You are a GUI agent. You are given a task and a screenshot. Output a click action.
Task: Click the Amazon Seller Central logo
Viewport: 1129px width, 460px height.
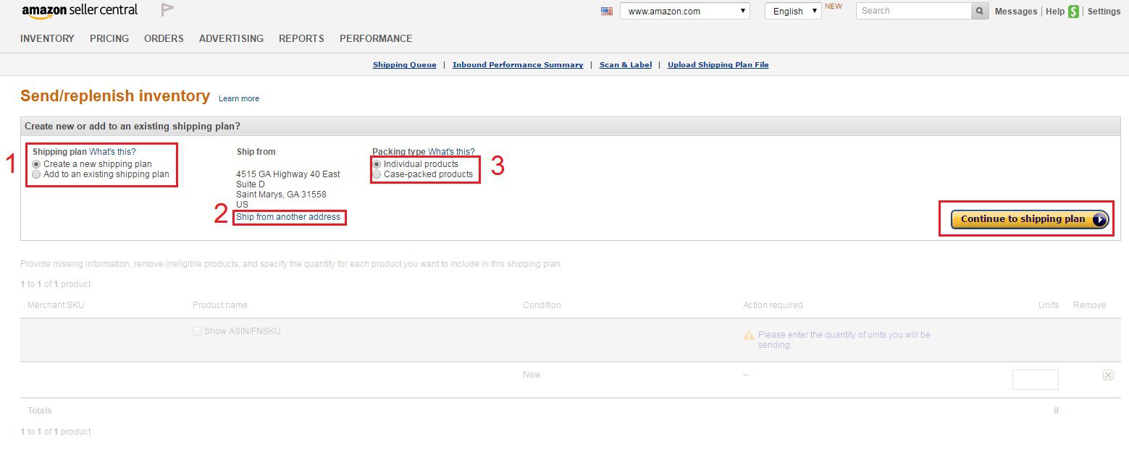pyautogui.click(x=80, y=10)
